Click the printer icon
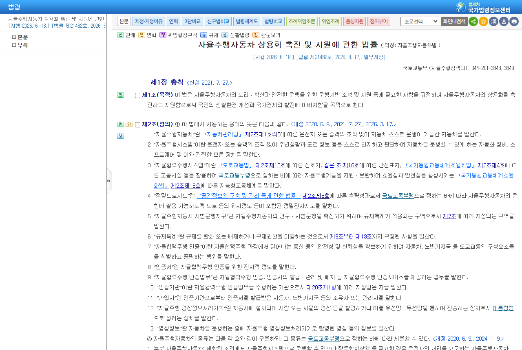 click(x=514, y=22)
